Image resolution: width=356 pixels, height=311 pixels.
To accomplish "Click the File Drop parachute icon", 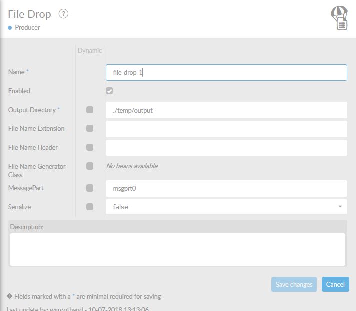I will [340, 18].
